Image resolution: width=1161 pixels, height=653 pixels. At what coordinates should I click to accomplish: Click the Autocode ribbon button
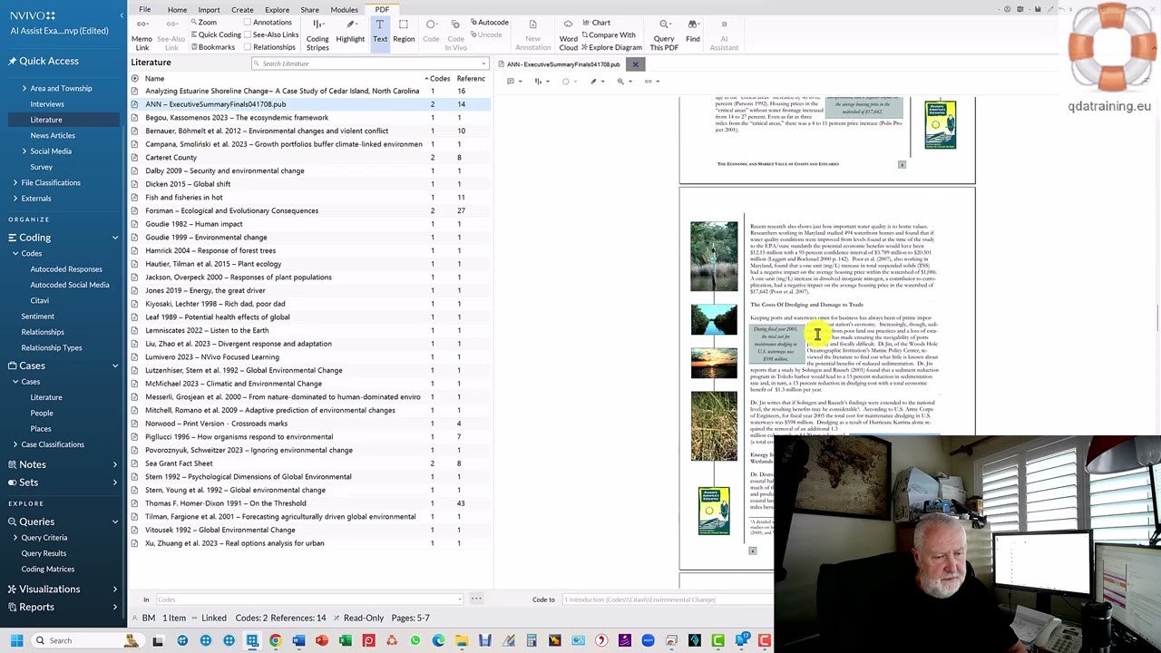pos(489,23)
